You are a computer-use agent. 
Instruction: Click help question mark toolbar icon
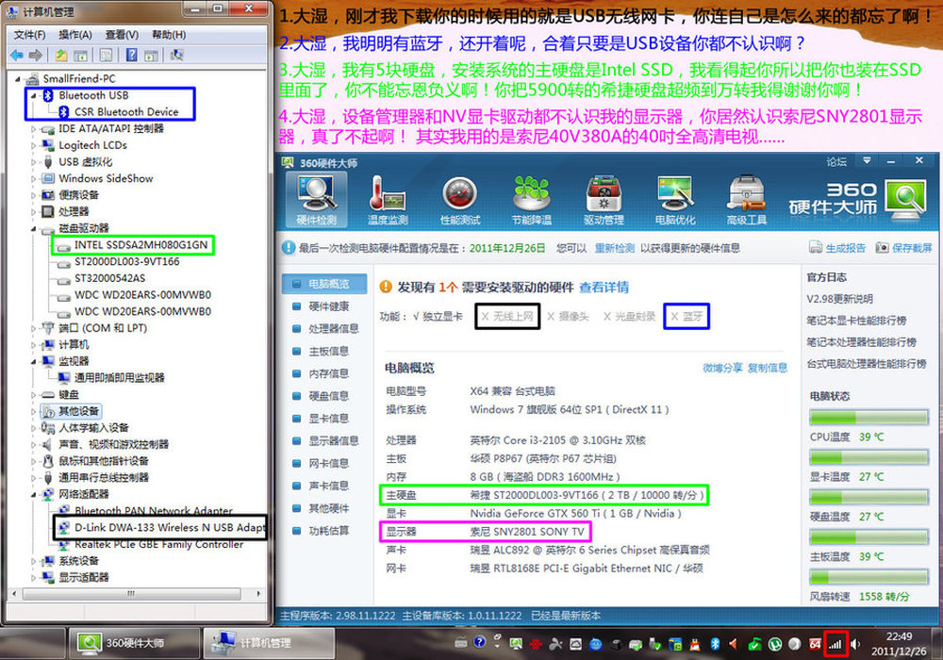click(132, 56)
